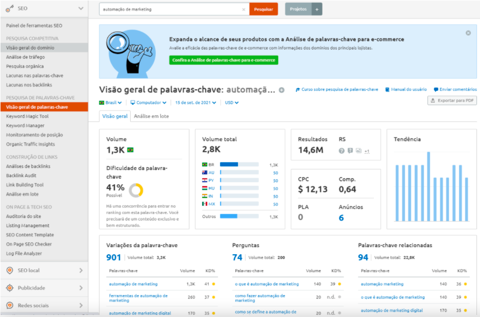Open the Projetos button

pos(299,9)
